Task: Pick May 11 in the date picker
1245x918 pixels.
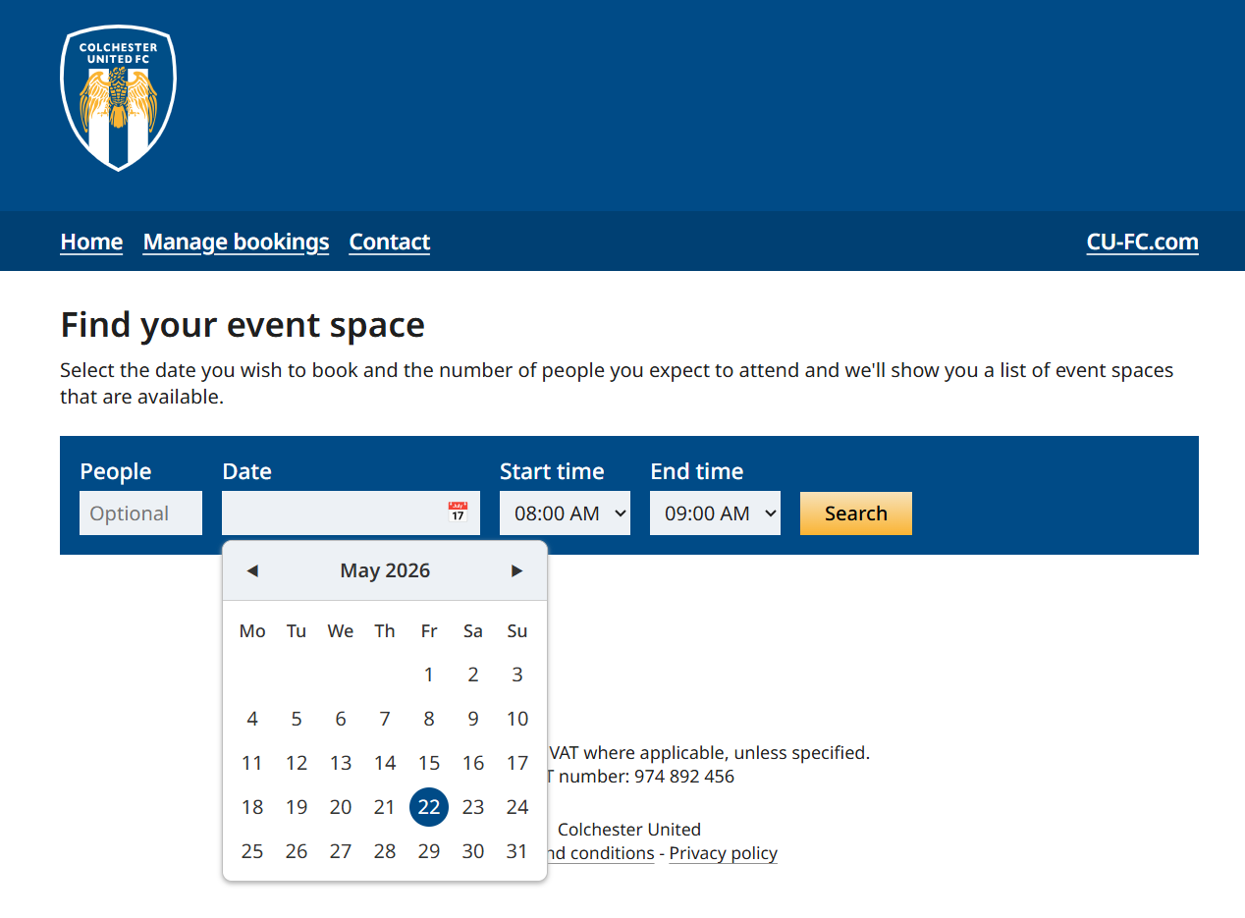Action: (252, 763)
